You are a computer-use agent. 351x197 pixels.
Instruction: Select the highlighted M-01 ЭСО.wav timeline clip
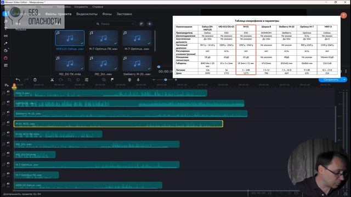tap(118, 124)
